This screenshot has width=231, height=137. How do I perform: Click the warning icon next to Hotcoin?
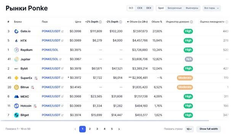[x=35, y=106]
